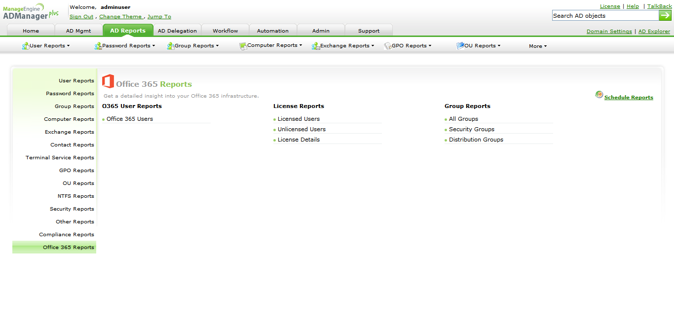Viewport: 674px width, 324px height.
Task: Open the Workflow tab
Action: (x=225, y=31)
